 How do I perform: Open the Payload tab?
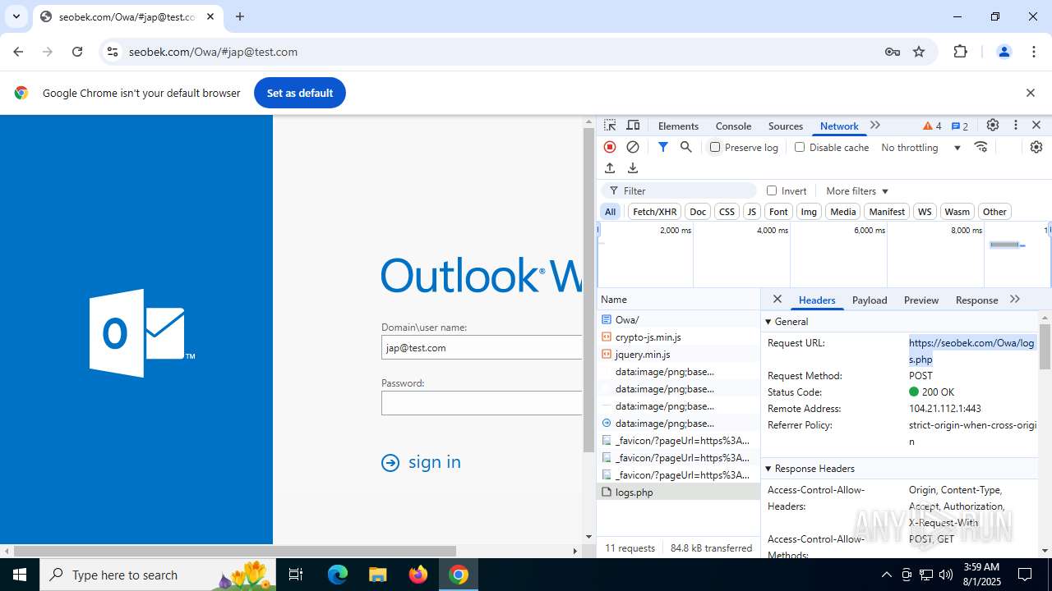coord(870,300)
